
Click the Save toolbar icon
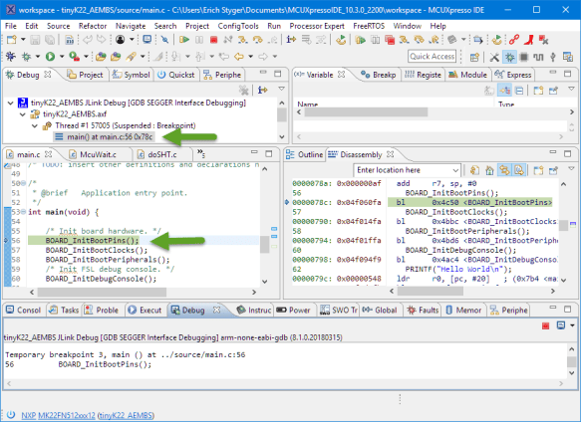click(35, 40)
